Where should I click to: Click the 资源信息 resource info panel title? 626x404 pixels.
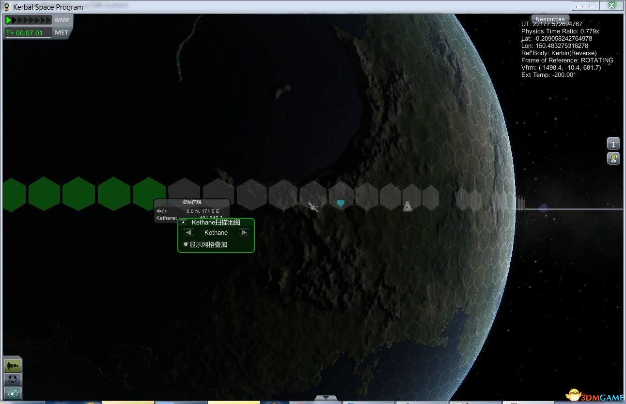click(x=191, y=202)
